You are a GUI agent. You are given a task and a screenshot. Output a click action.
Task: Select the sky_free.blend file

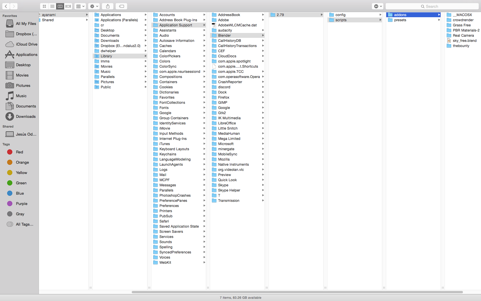pyautogui.click(x=463, y=41)
